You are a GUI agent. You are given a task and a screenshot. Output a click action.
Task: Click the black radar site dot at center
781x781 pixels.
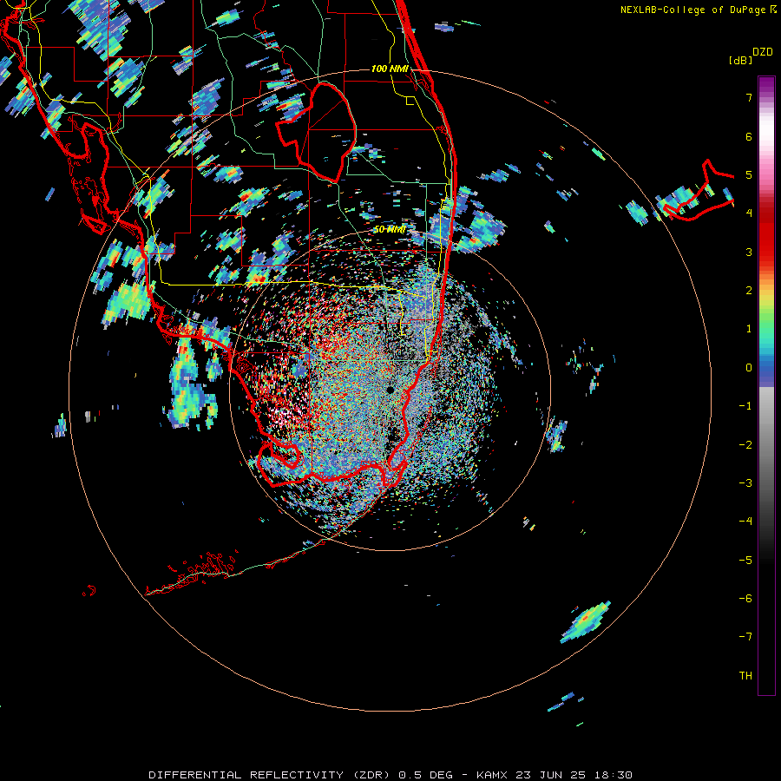tap(390, 390)
